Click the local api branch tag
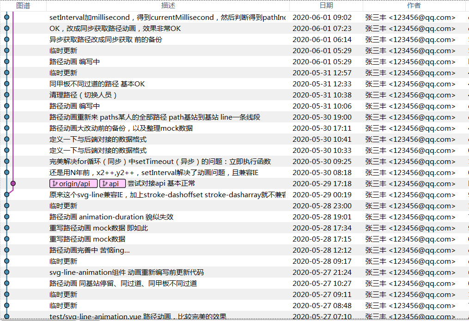 click(x=112, y=183)
